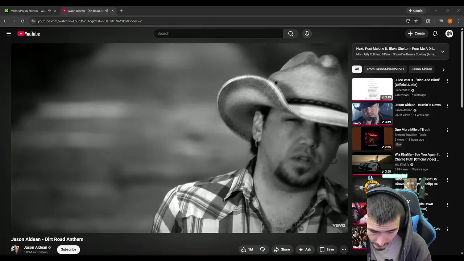Viewport: 464px width, 261px height.
Task: Open Chrome profile Z avatar
Action: (x=450, y=21)
